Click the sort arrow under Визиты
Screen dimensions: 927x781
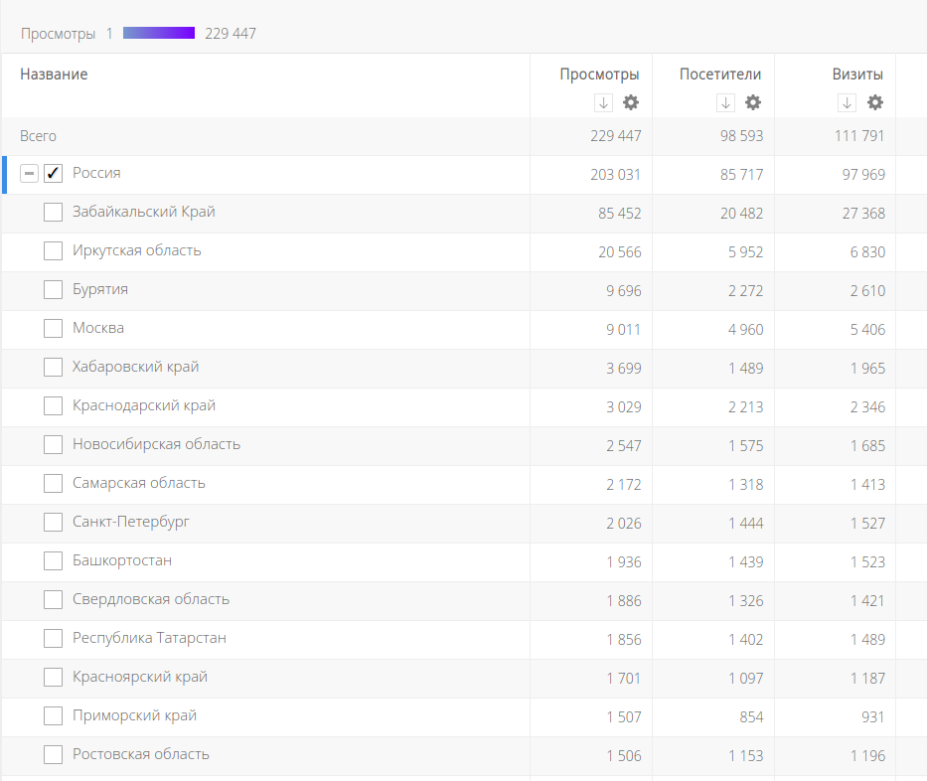coord(847,102)
